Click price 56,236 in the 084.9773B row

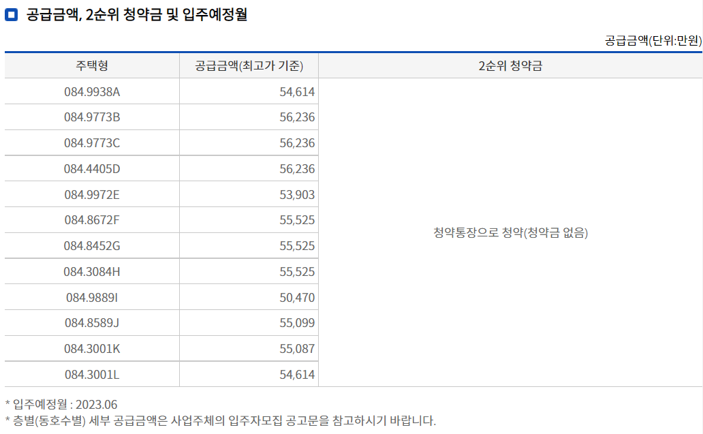click(x=297, y=117)
